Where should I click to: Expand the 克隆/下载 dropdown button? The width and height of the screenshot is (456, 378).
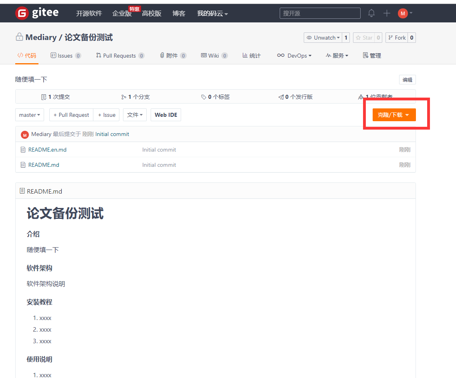click(x=394, y=115)
